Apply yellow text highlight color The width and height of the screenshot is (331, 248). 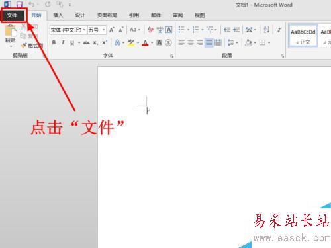tap(131, 42)
